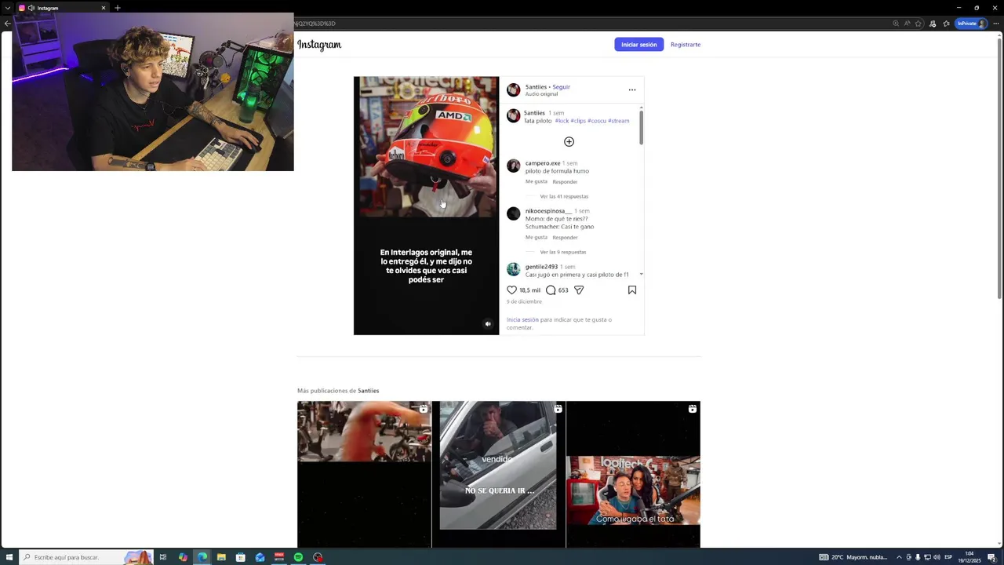The height and width of the screenshot is (565, 1004).
Task: Open the Registrarte link
Action: click(686, 45)
